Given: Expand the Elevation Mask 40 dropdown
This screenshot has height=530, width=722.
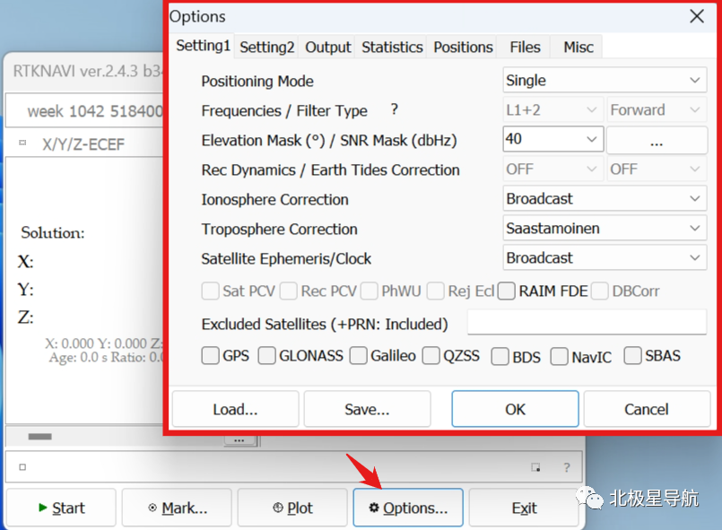Looking at the screenshot, I should pos(553,139).
